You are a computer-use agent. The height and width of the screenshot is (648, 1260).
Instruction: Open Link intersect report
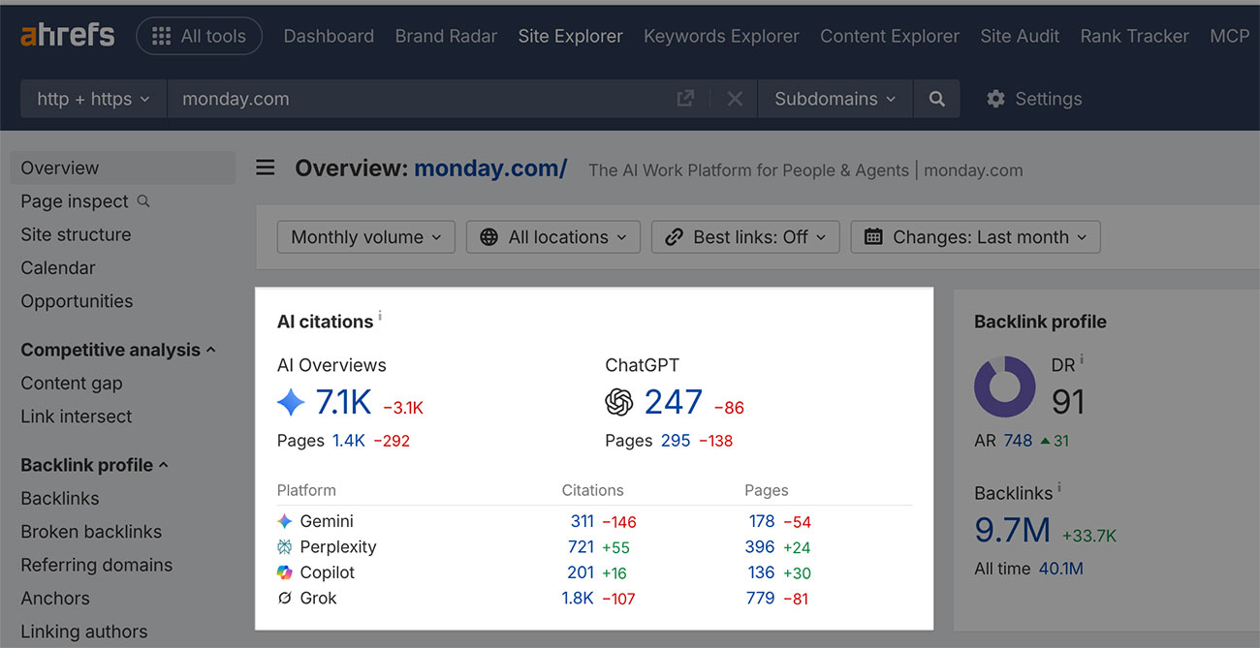(77, 417)
